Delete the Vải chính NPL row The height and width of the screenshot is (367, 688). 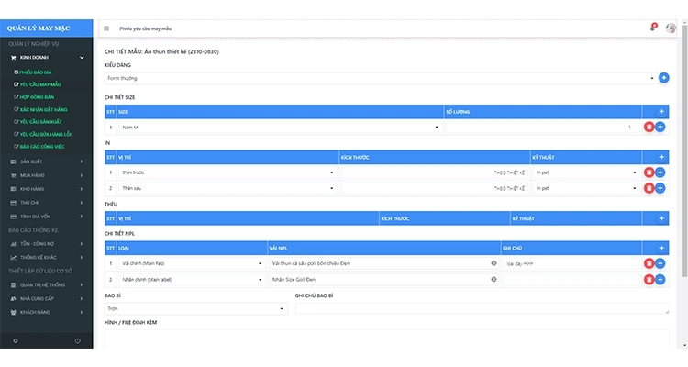click(649, 263)
